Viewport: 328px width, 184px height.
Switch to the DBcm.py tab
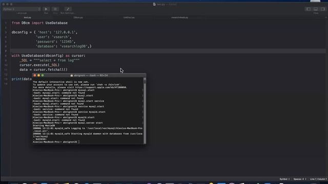tap(78, 17)
